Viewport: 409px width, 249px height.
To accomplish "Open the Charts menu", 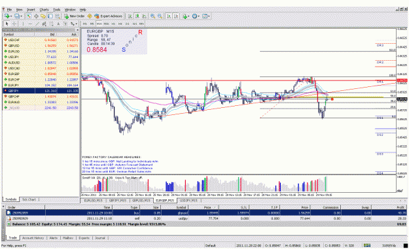I will tap(44, 10).
